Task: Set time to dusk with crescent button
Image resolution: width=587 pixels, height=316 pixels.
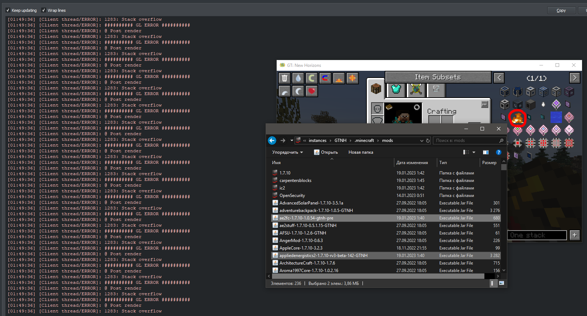Action: coord(285,92)
